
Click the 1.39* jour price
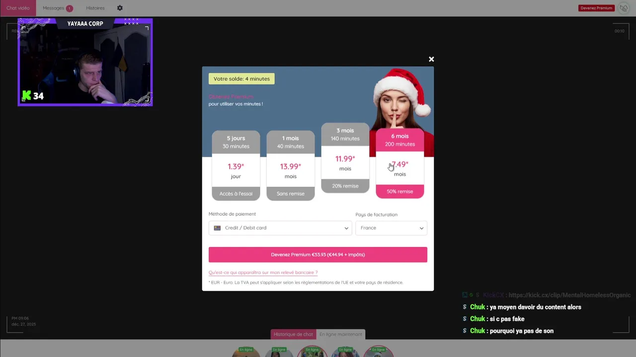[236, 171]
